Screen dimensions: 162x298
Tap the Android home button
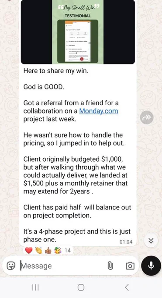click(x=81, y=287)
